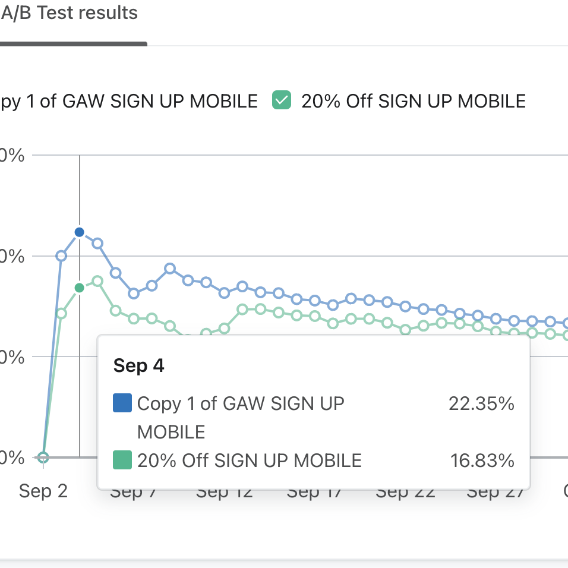Click the blue series Sep 5 data point
The height and width of the screenshot is (568, 568).
pyautogui.click(x=97, y=244)
